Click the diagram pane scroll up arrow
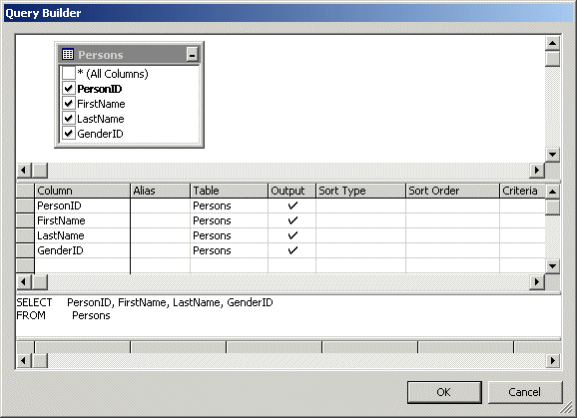Viewport: 577px width, 418px height. (552, 43)
